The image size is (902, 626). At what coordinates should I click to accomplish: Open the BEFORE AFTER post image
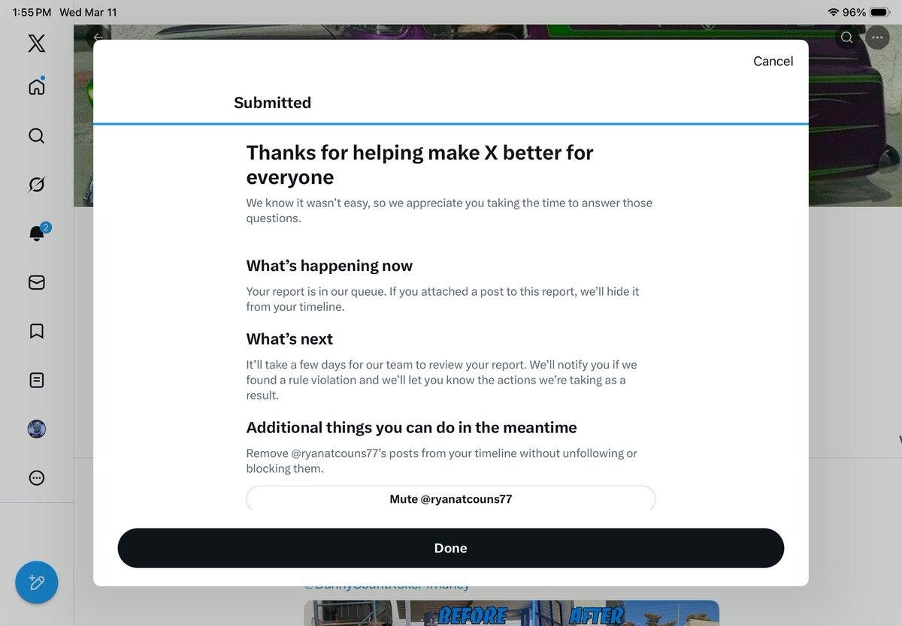point(511,612)
